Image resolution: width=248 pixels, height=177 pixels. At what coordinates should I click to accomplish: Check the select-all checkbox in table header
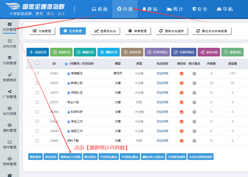point(37,63)
